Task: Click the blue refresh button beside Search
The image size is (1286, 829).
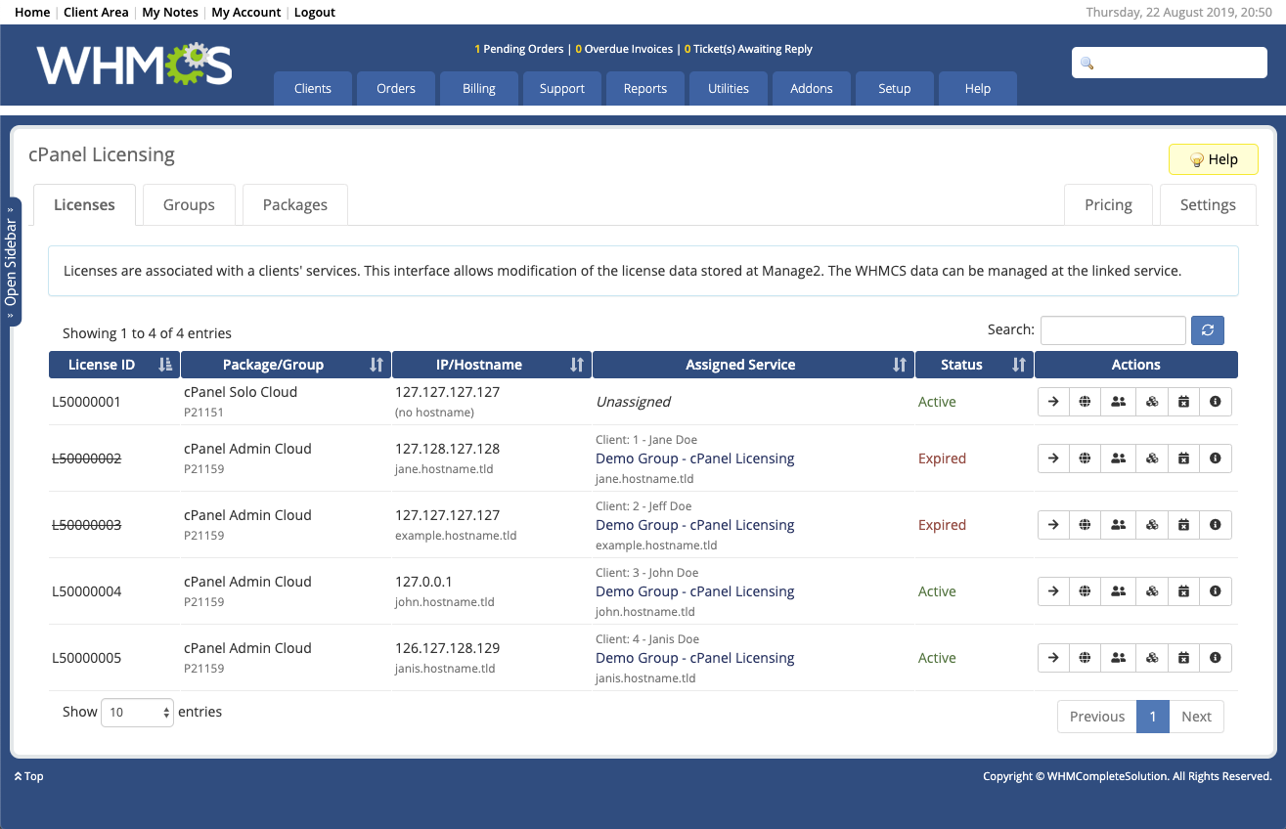Action: pos(1208,330)
